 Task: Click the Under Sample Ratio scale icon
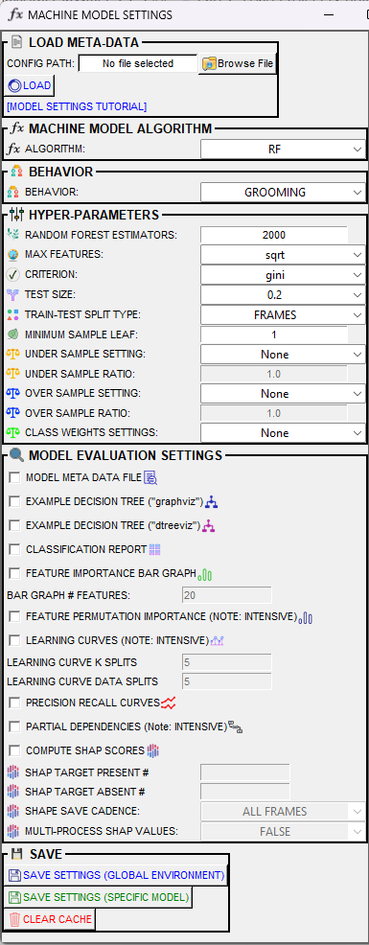click(x=13, y=374)
